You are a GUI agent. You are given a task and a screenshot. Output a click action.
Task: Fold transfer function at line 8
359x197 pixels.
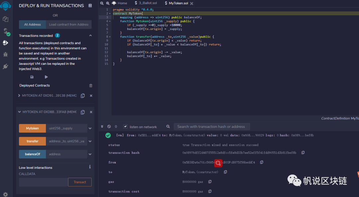click(110, 37)
